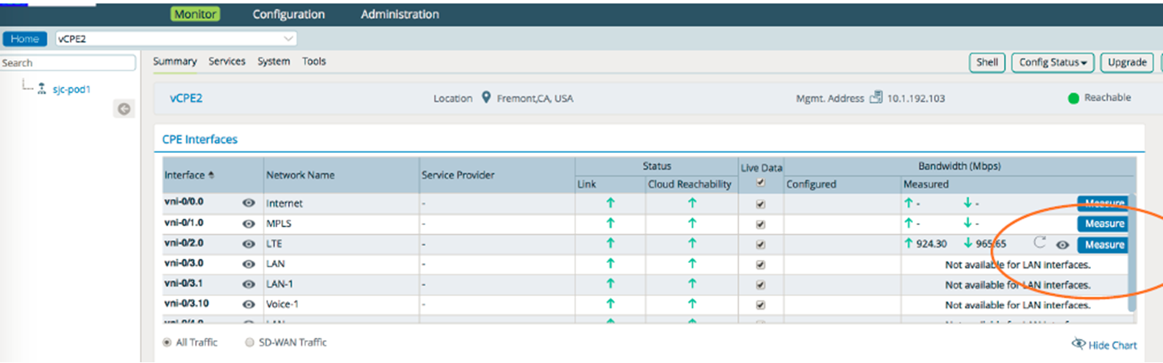Click the upload arrow beside 924.30

908,243
